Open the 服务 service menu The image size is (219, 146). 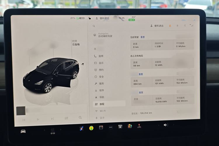click(x=100, y=84)
